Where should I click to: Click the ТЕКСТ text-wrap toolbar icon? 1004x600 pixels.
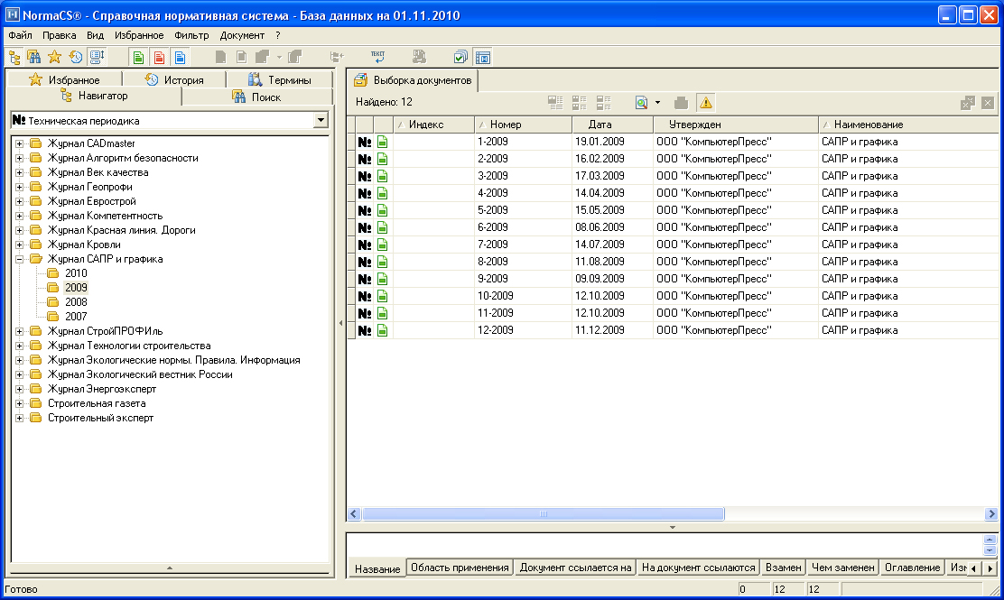[x=377, y=58]
